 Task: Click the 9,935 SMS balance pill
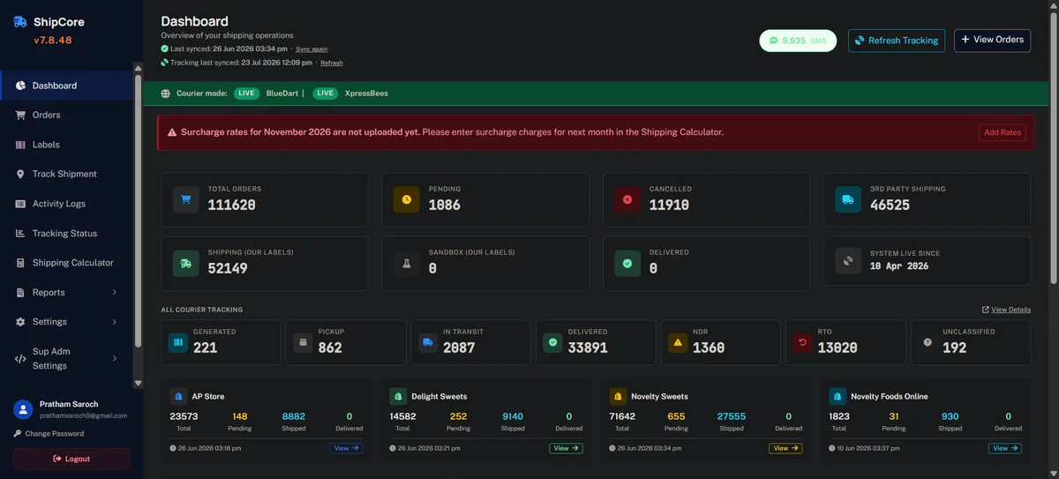click(x=798, y=41)
